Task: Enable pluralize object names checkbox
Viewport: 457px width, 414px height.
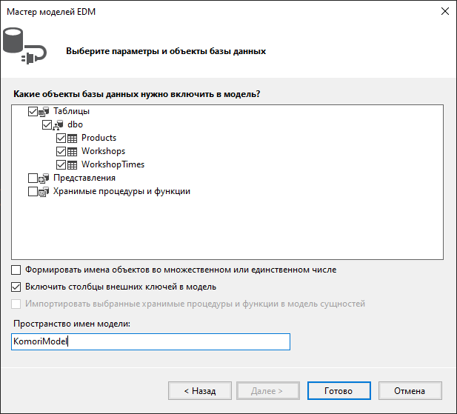Action: tap(17, 270)
